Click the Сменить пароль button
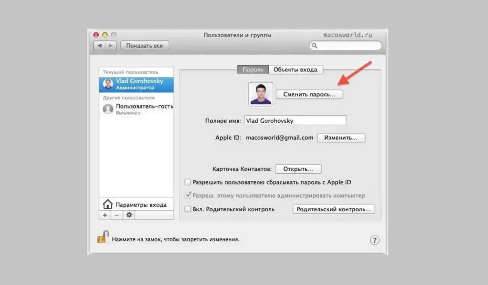 309,95
